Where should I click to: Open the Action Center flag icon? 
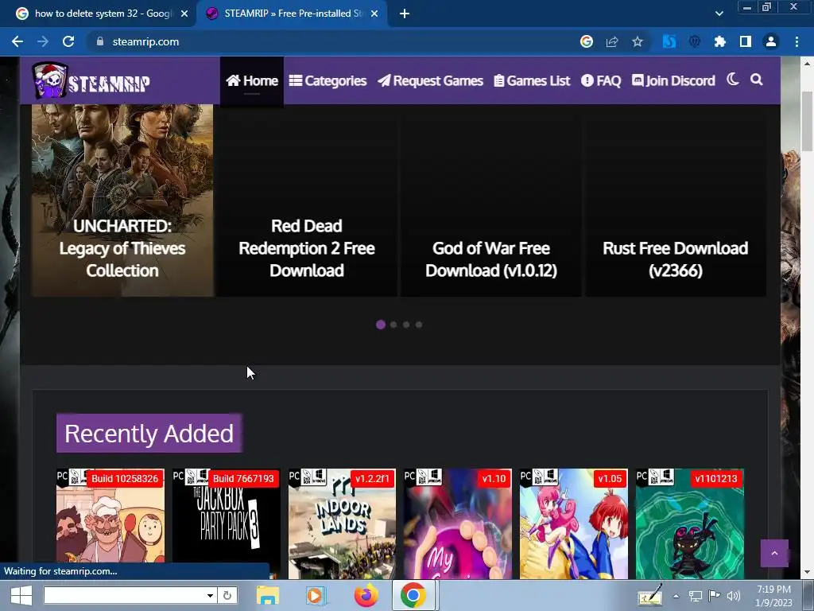point(715,595)
